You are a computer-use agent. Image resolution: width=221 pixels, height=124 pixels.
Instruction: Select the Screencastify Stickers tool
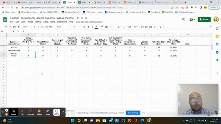(x=39, y=112)
